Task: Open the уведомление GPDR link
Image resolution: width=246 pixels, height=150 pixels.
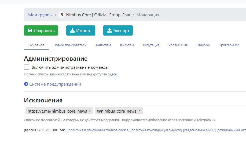Action: coord(199,130)
